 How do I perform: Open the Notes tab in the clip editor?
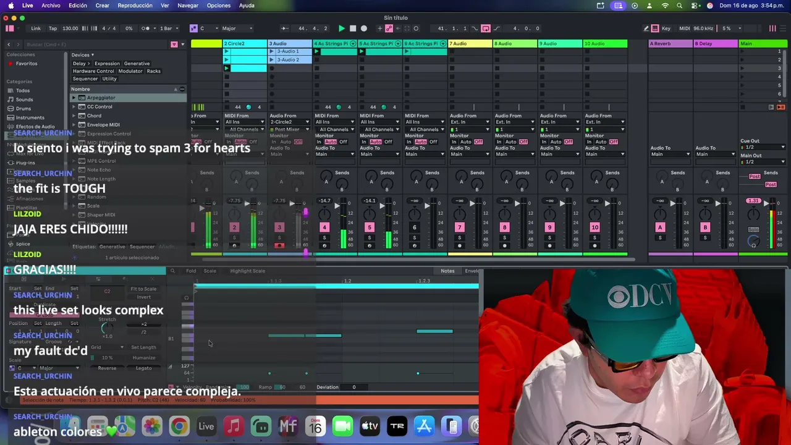(447, 271)
